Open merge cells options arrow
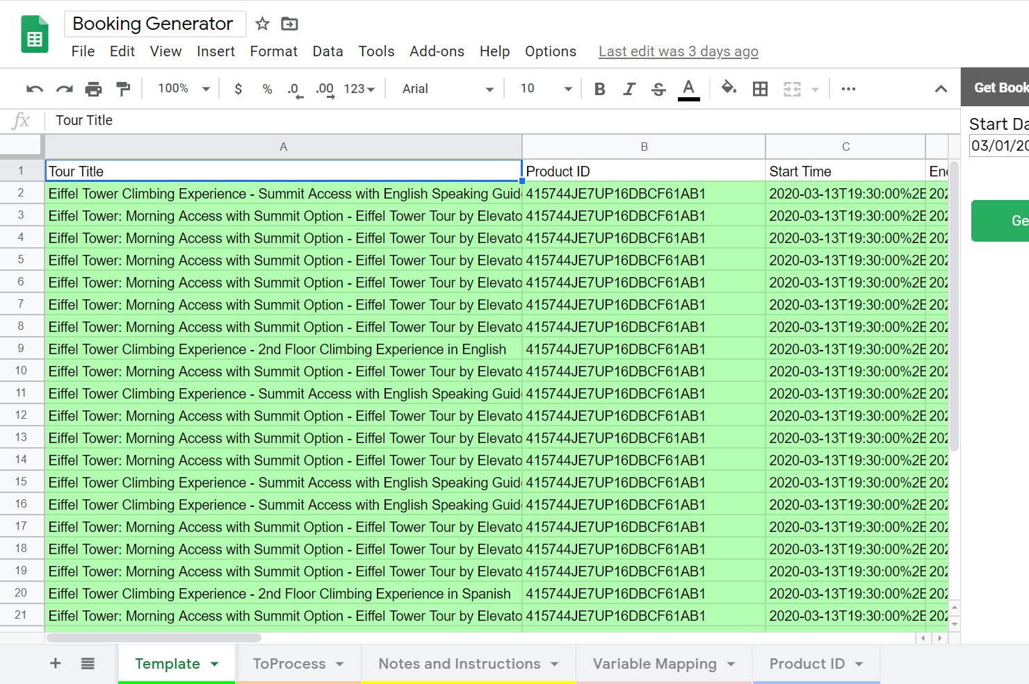Image resolution: width=1029 pixels, height=684 pixels. [x=816, y=89]
